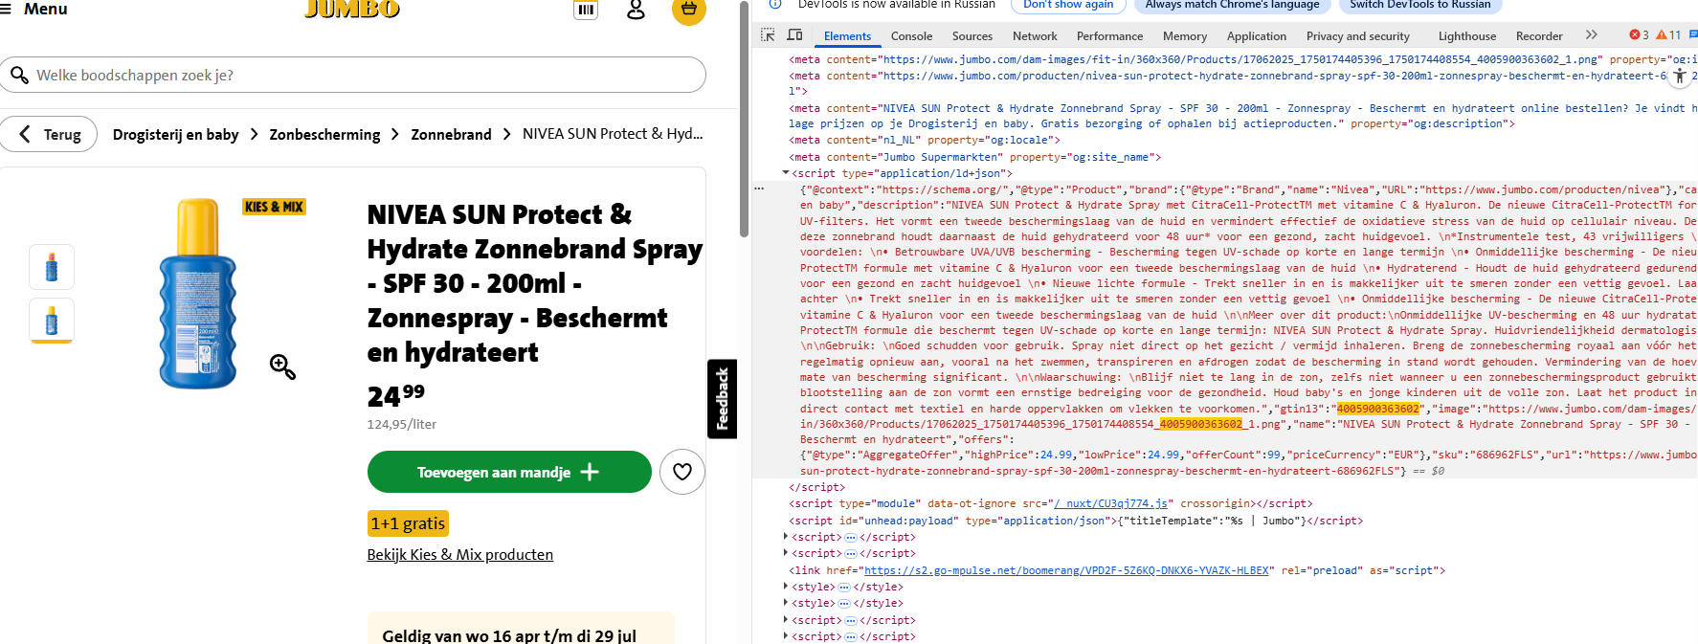Viewport: 1698px width, 644px height.
Task: Open the yellow shopping basket
Action: 689,10
